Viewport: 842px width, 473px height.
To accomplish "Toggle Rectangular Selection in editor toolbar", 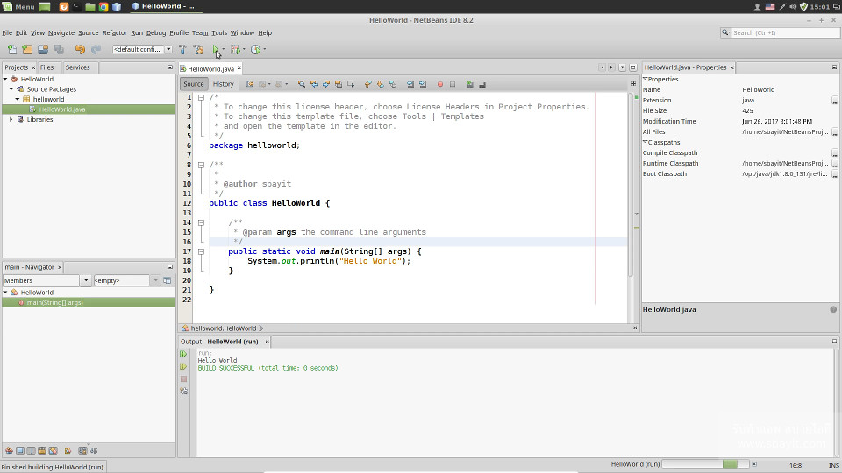I will [351, 84].
